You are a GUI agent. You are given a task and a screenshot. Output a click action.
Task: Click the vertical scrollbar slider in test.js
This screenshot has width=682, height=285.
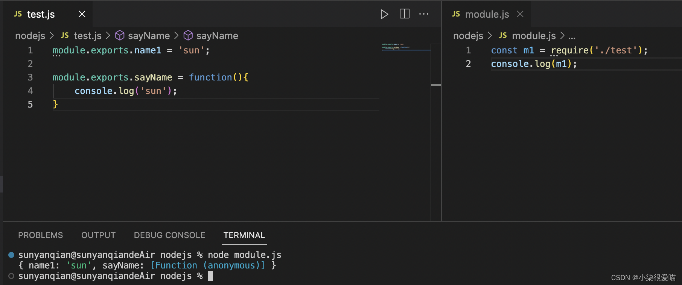[x=436, y=85]
